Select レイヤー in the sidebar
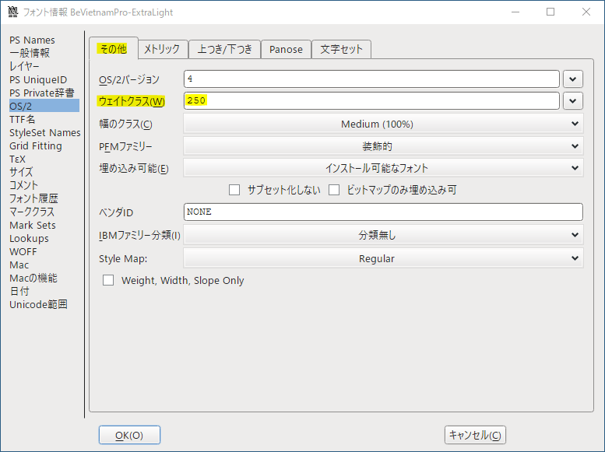 pos(24,66)
